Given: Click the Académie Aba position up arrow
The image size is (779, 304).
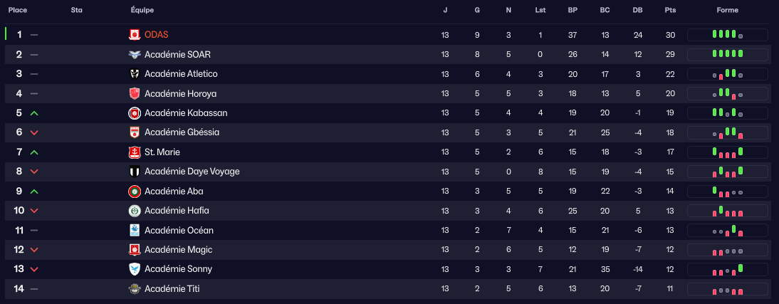Looking at the screenshot, I should click(x=34, y=192).
